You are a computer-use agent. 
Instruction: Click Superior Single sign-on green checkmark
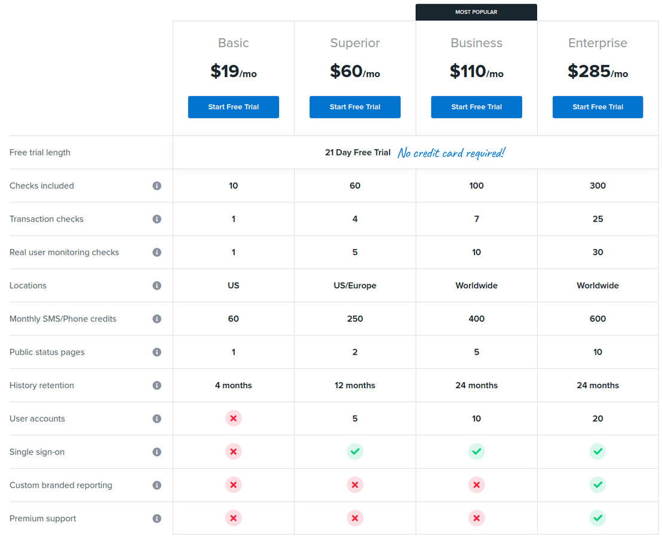tap(355, 452)
